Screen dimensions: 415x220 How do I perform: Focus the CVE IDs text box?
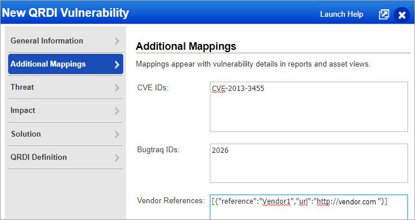309,107
